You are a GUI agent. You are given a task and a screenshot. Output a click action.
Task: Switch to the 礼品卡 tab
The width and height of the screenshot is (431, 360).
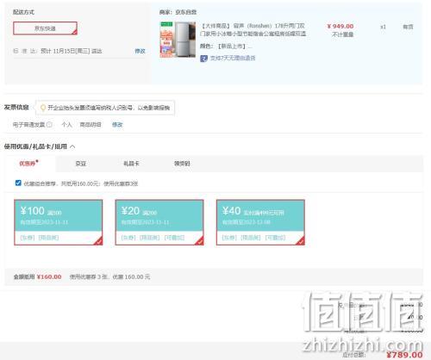pos(131,164)
